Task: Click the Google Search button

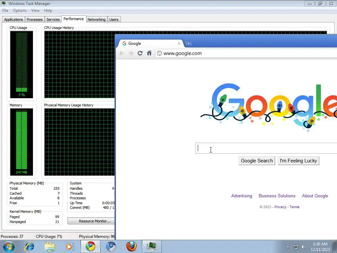Action: click(x=257, y=161)
